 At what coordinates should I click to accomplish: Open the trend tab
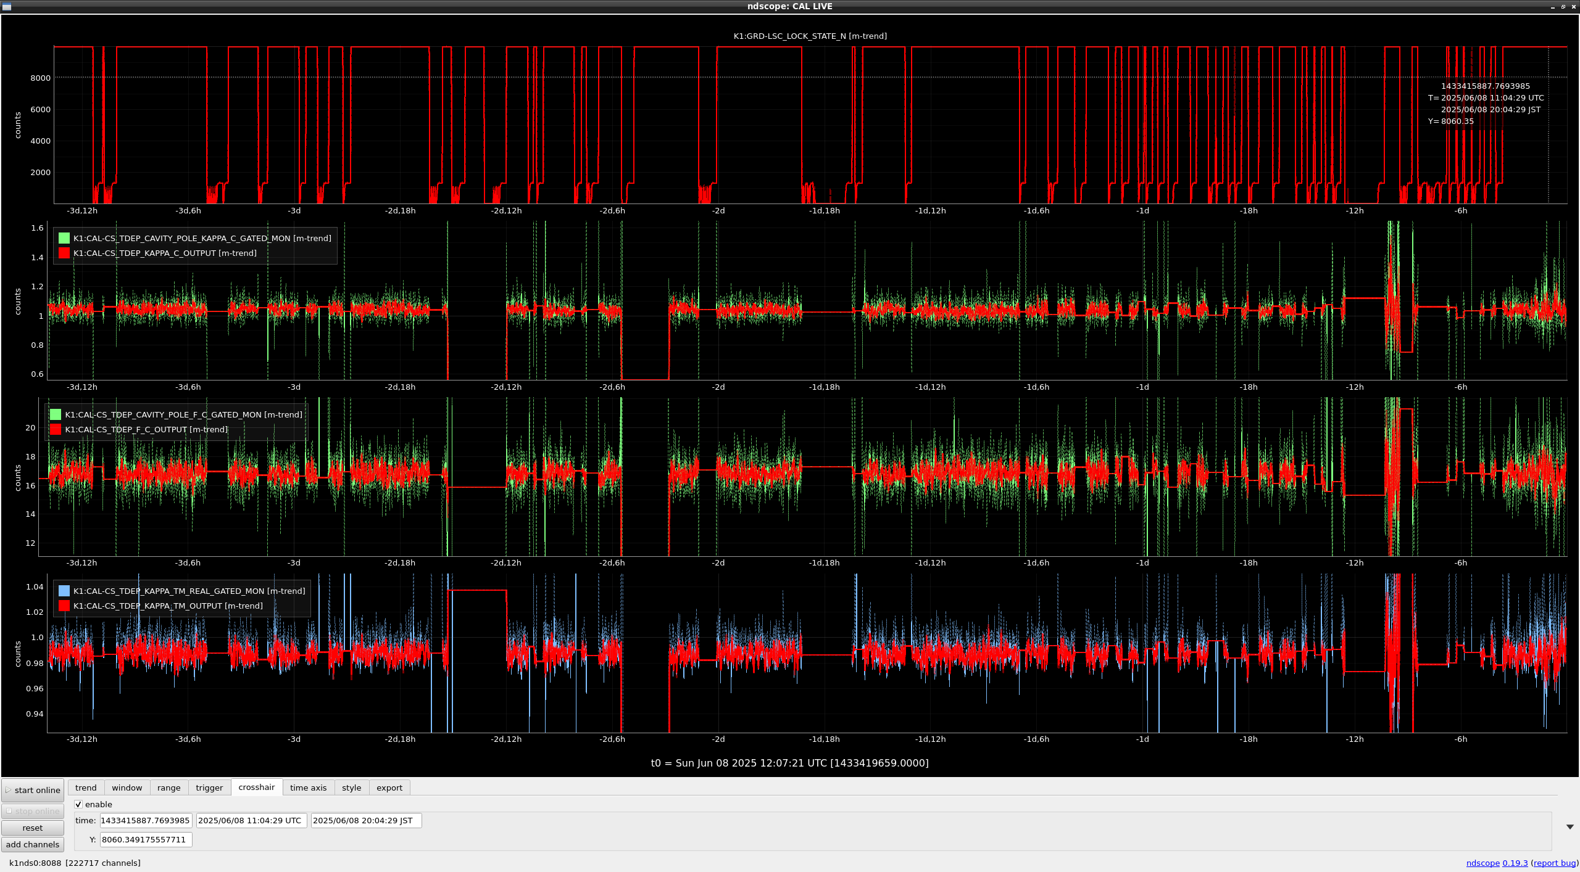(x=86, y=788)
